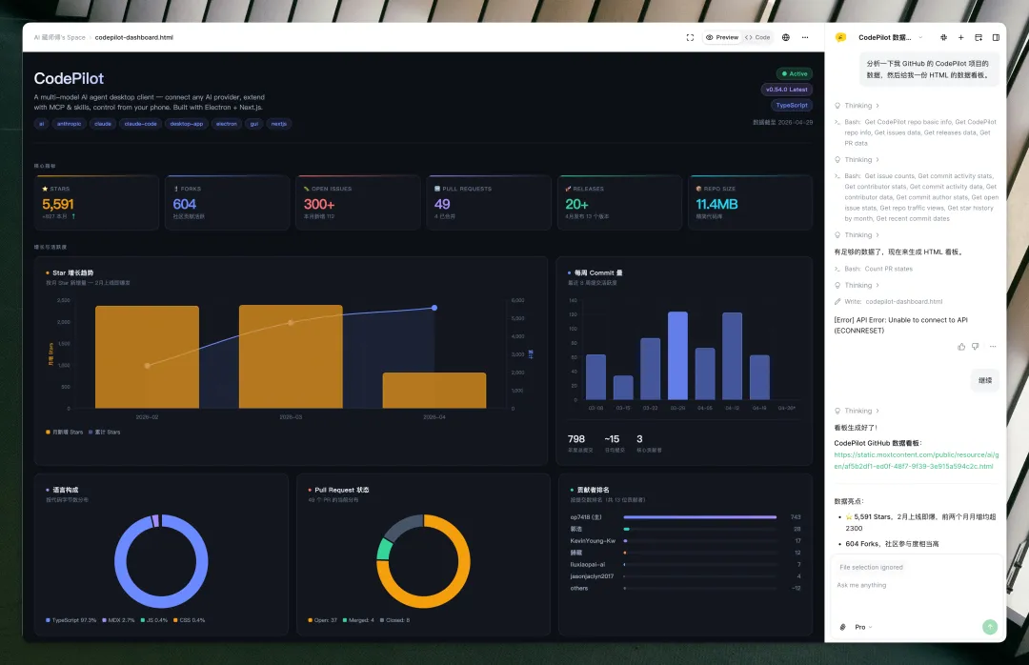Expand the first Thinking section
1029x665 pixels.
tap(857, 106)
